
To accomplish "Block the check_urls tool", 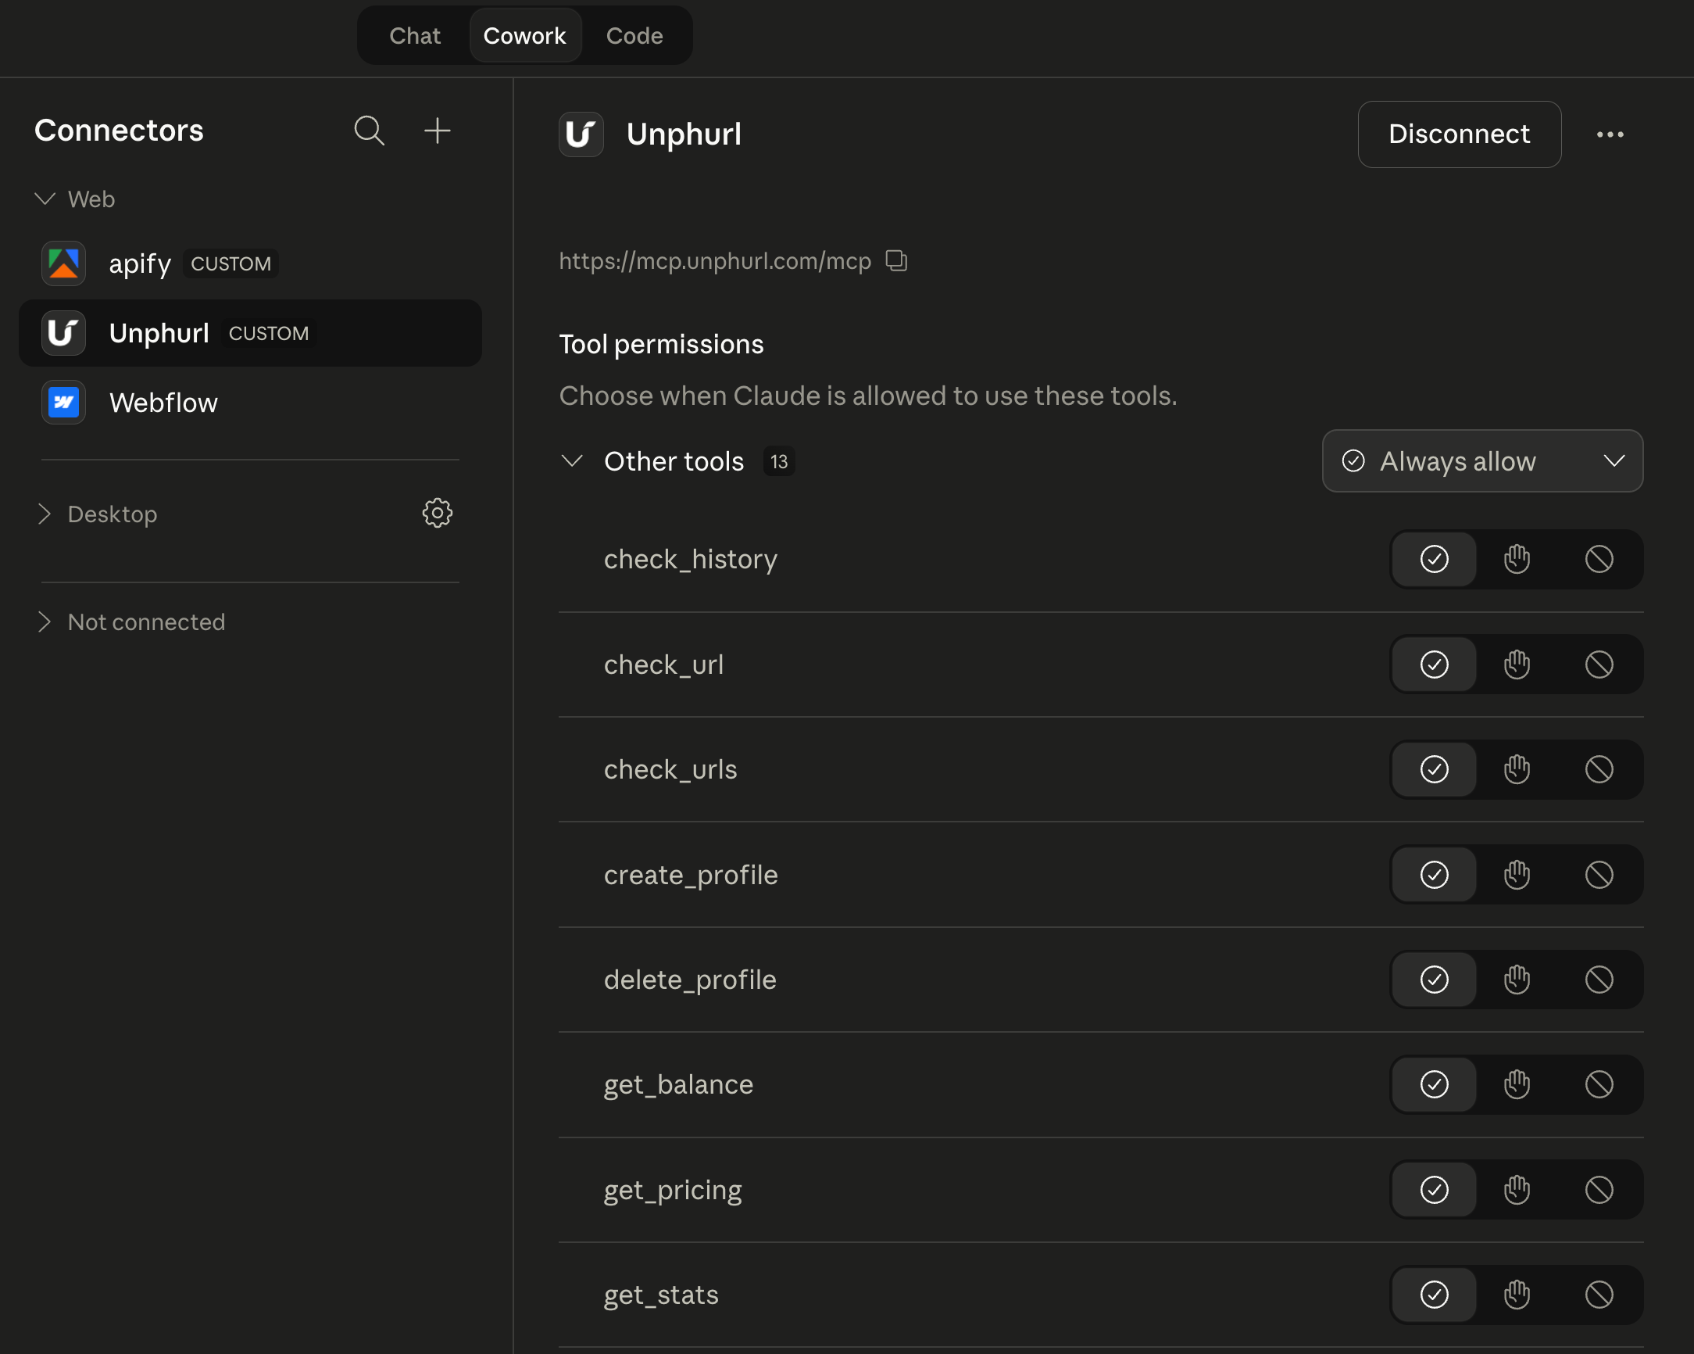I will coord(1599,769).
